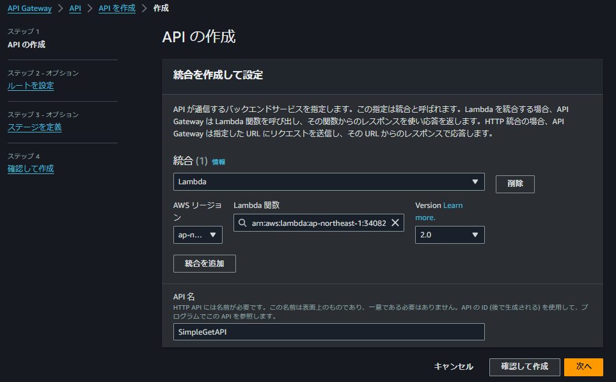616x382 pixels.
Task: Delete the integration with 削除 button
Action: tap(514, 184)
